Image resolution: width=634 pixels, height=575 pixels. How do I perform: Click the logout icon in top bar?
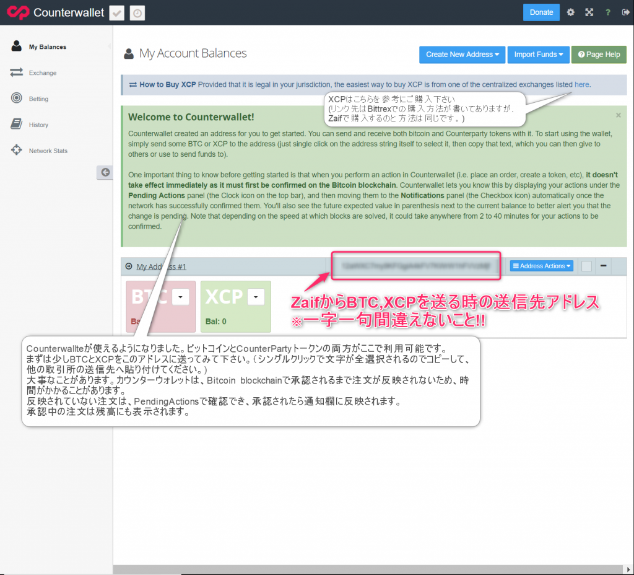625,12
